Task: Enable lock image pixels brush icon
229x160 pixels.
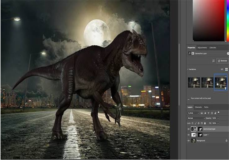Action: [x=196, y=123]
